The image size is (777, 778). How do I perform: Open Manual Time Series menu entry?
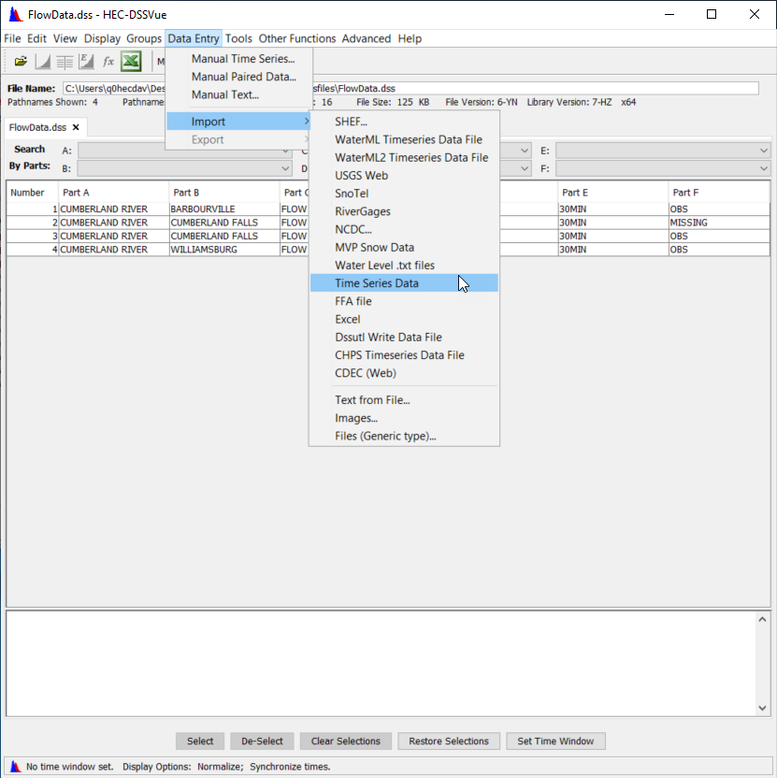[x=243, y=59]
